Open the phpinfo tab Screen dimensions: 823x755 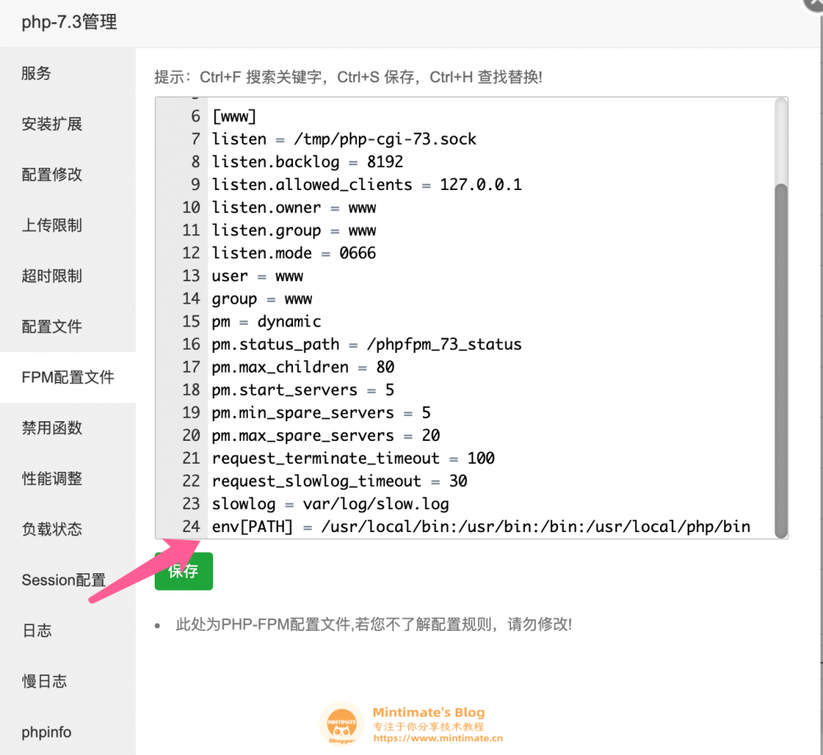pos(67,731)
